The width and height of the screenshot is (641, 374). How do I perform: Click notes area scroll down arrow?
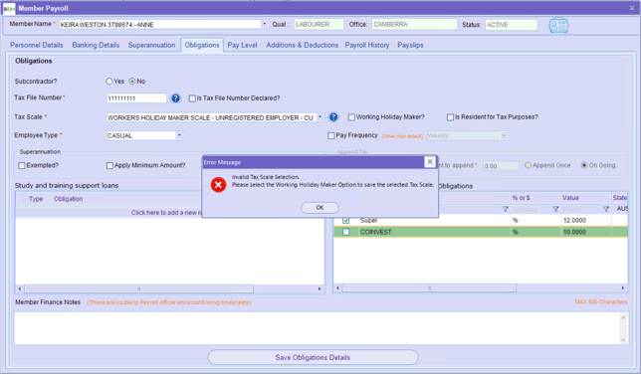[x=623, y=339]
